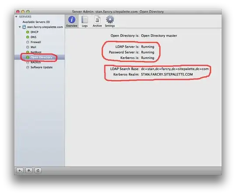The width and height of the screenshot is (236, 195).
Task: Click the Mail gray status indicator
Action: (x=28, y=47)
